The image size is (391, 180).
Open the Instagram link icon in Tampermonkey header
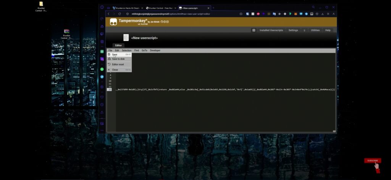pyautogui.click(x=168, y=22)
